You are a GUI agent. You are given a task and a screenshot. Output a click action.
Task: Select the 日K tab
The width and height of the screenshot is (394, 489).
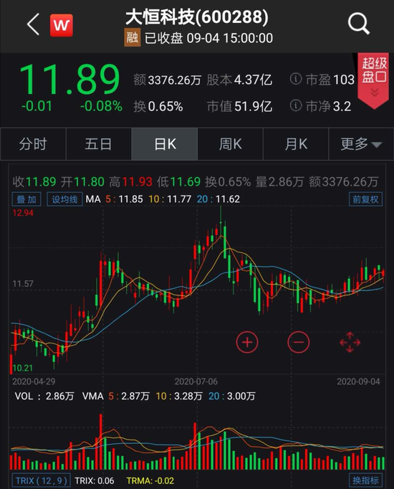point(165,144)
